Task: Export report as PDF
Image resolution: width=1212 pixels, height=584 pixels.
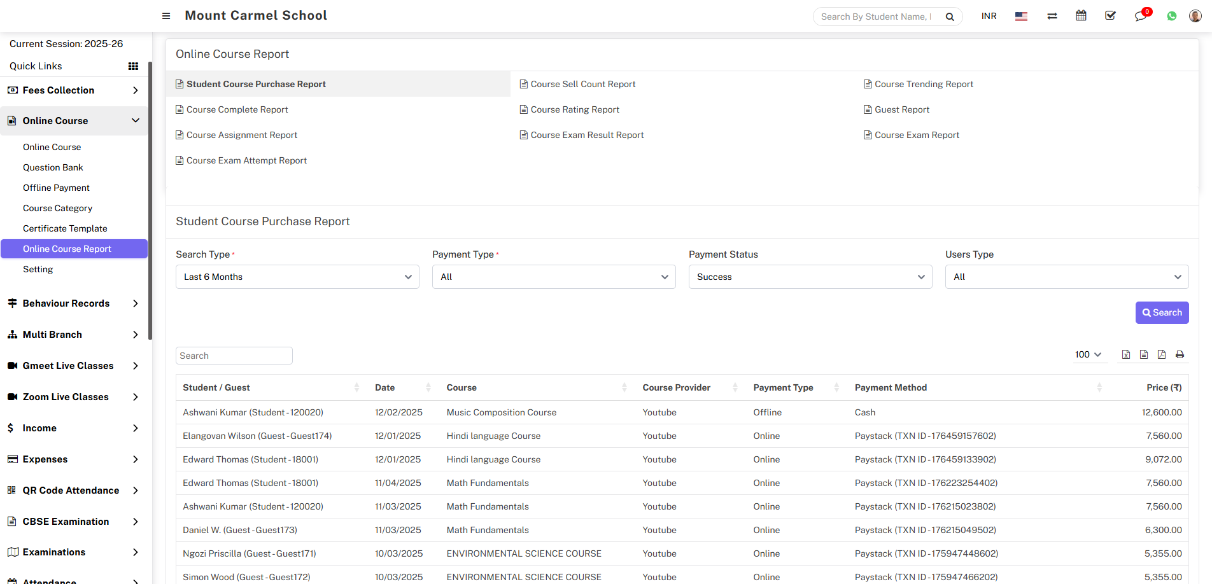Action: [x=1162, y=354]
